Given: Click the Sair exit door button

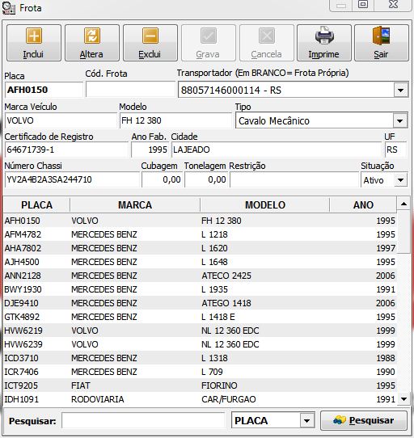Looking at the screenshot, I should (x=382, y=43).
